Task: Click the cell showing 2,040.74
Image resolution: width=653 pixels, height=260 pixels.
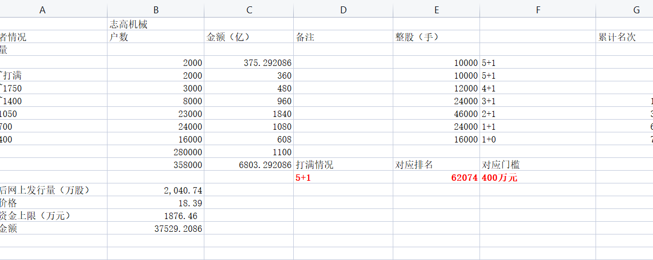Action: click(155, 190)
